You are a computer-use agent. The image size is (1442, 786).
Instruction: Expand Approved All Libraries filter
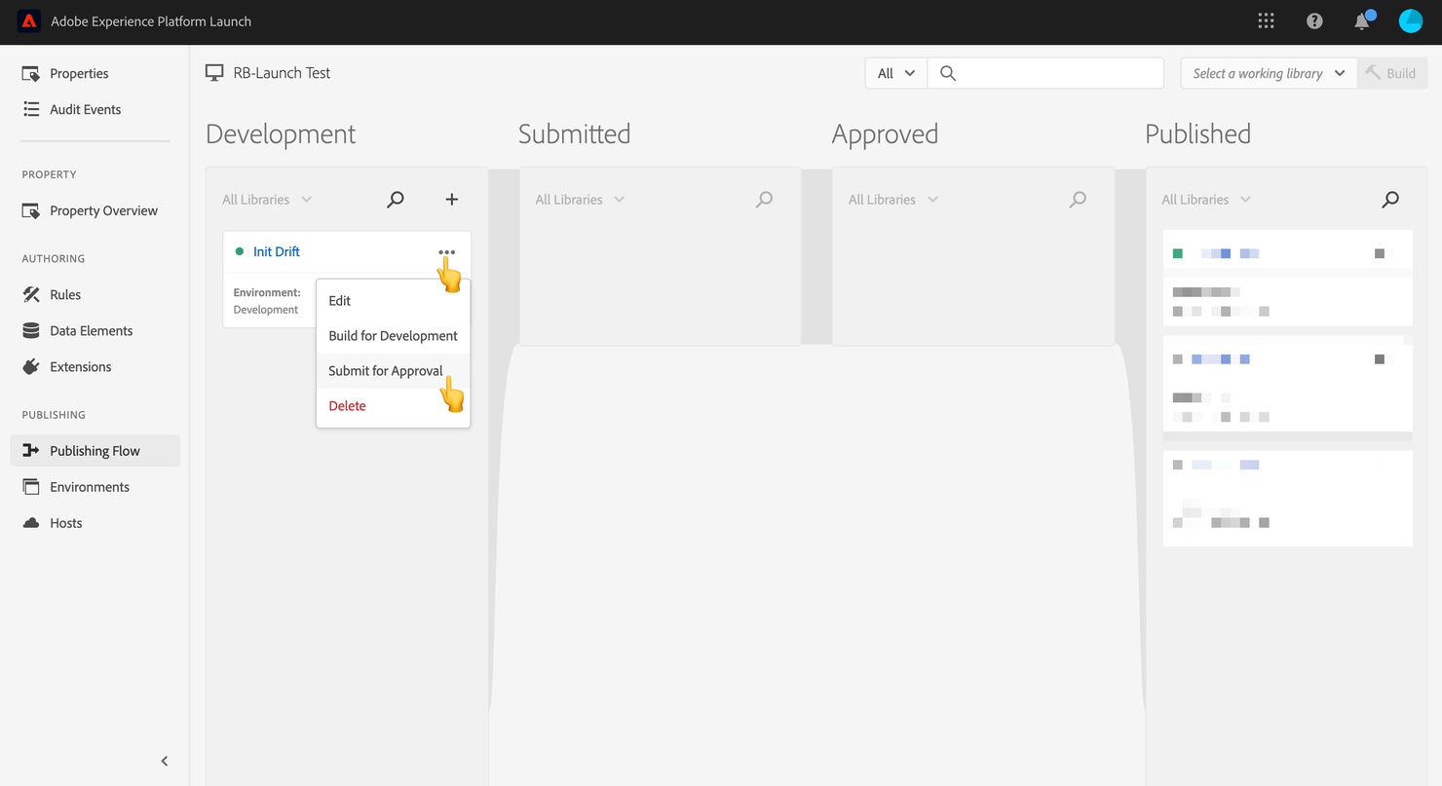893,199
